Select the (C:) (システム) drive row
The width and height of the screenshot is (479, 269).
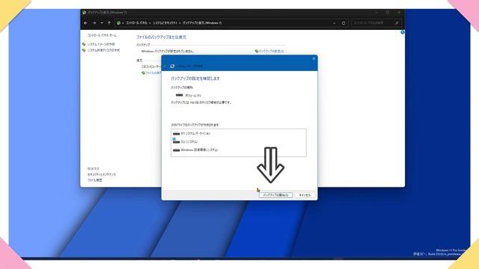click(238, 141)
